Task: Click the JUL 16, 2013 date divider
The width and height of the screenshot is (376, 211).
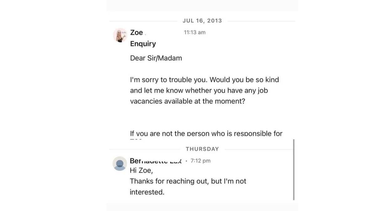Action: [202, 21]
